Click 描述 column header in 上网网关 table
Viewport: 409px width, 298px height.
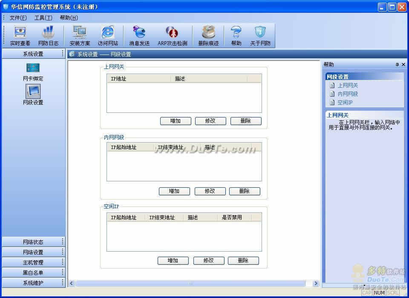[x=209, y=79]
